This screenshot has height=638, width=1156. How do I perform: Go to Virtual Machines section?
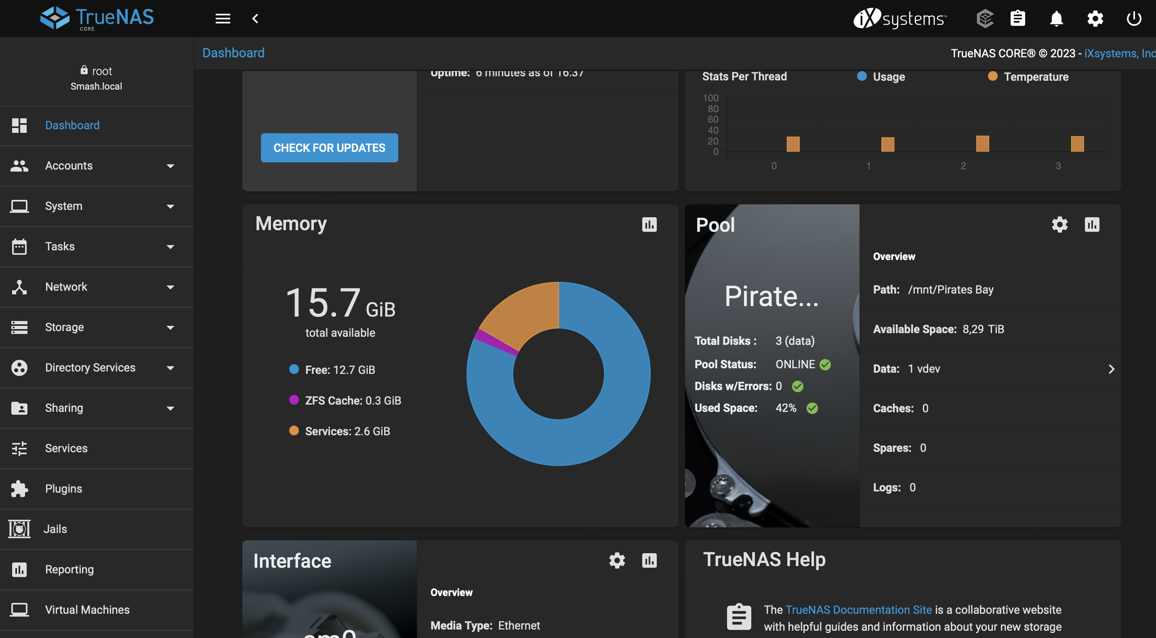87,609
